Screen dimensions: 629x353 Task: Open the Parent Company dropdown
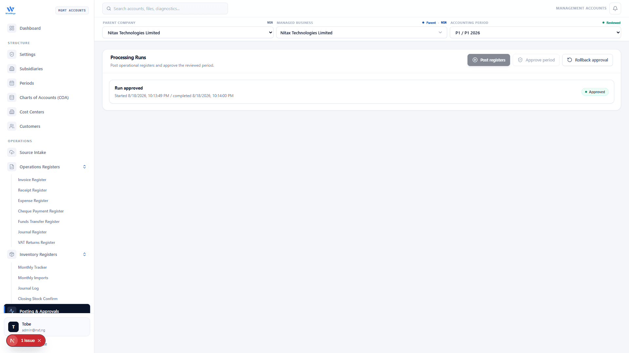coord(188,33)
